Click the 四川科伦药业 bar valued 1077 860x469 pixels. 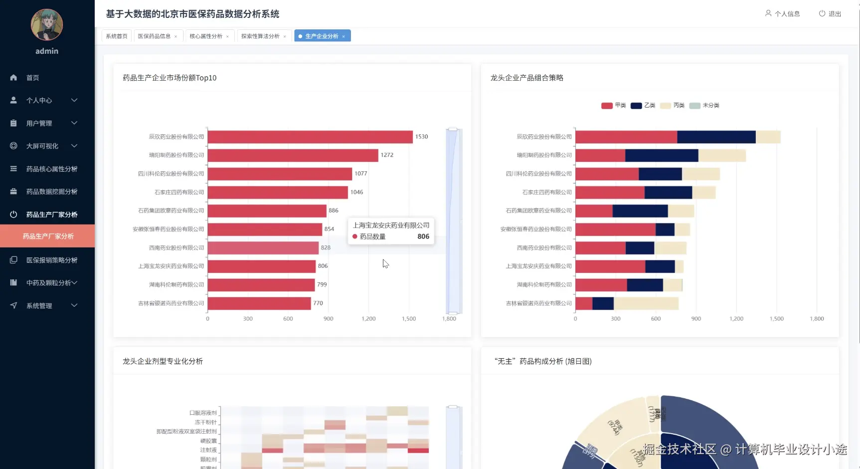(280, 174)
